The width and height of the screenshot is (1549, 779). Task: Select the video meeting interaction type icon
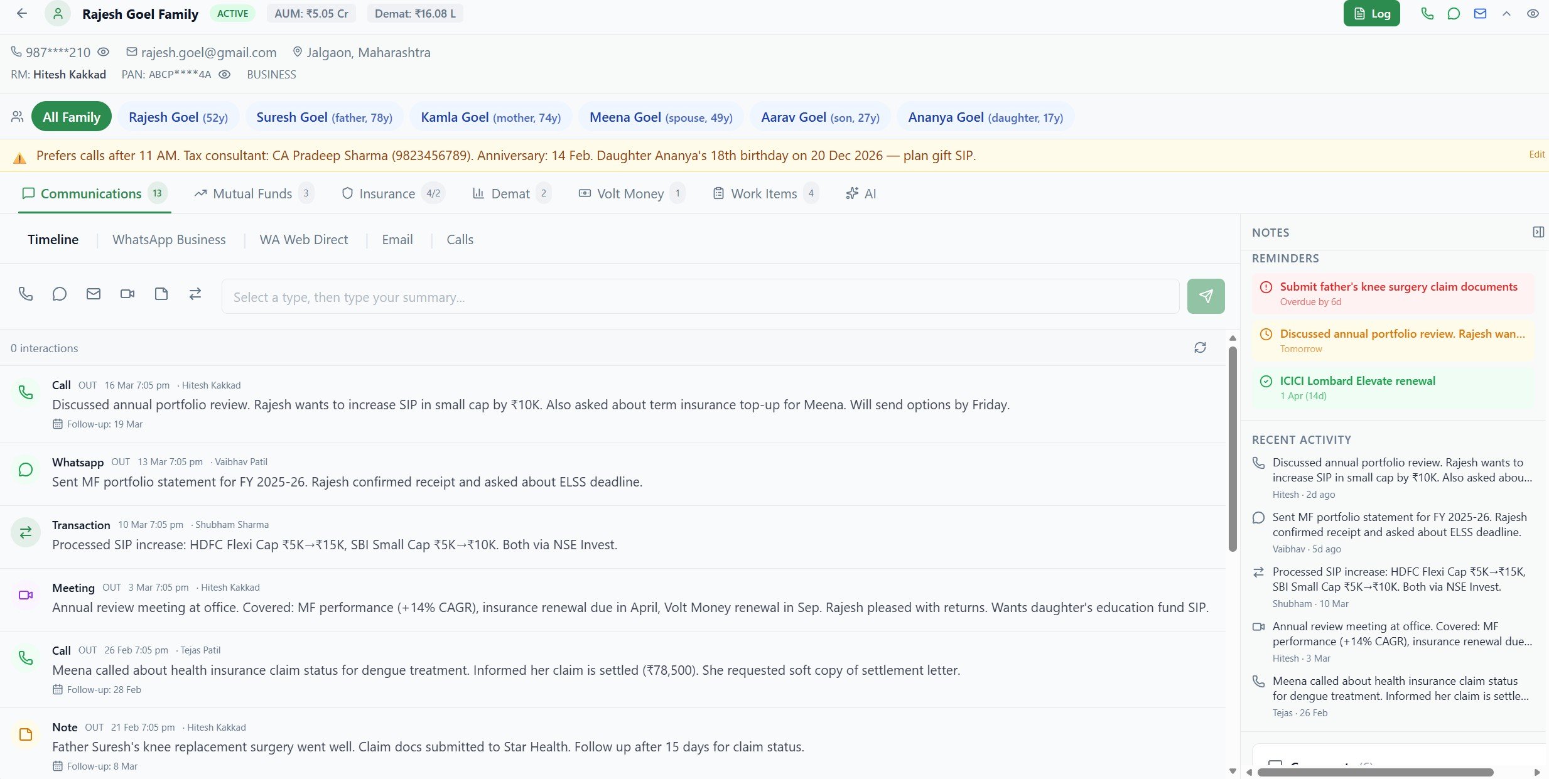(127, 294)
